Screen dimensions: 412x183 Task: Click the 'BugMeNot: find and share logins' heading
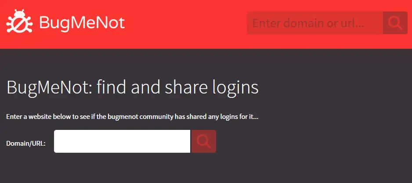[133, 88]
